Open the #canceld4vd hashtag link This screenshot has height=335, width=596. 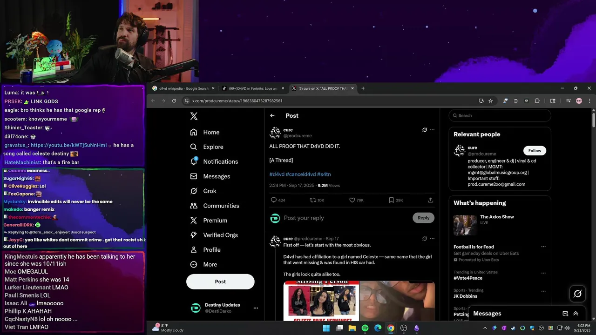click(301, 174)
